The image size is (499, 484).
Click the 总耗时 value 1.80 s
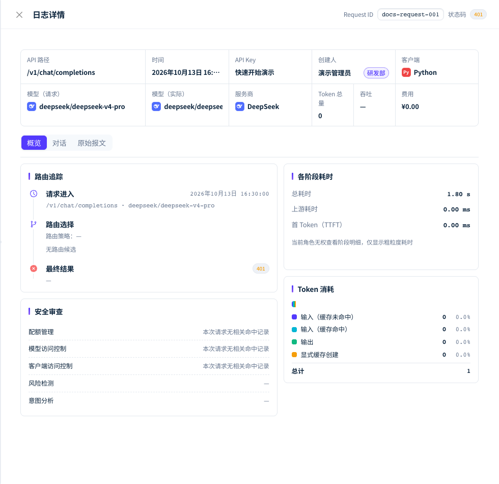tap(459, 194)
